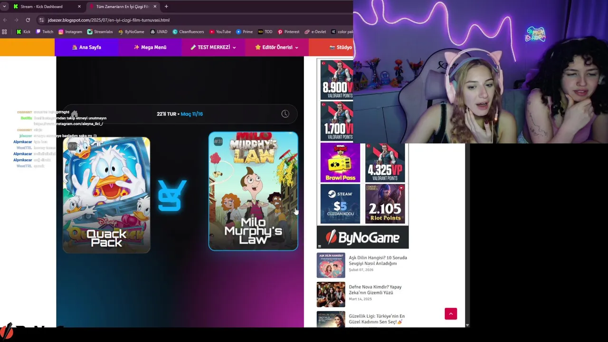608x342 pixels.
Task: Open the 8.900 VP Valorant Points ad
Action: [337, 79]
